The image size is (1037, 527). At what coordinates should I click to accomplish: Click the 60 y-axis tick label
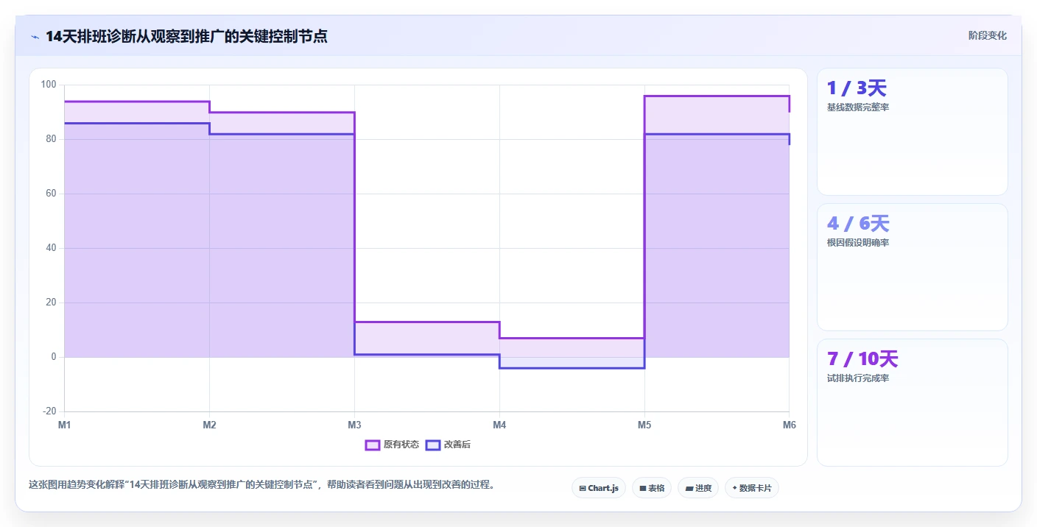point(51,194)
